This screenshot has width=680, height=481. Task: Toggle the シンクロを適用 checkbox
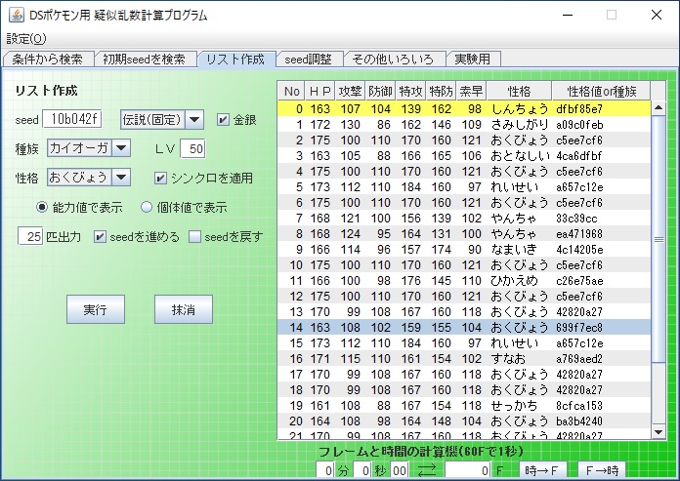pos(160,178)
